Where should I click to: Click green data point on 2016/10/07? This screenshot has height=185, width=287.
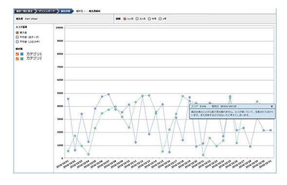(x=108, y=110)
